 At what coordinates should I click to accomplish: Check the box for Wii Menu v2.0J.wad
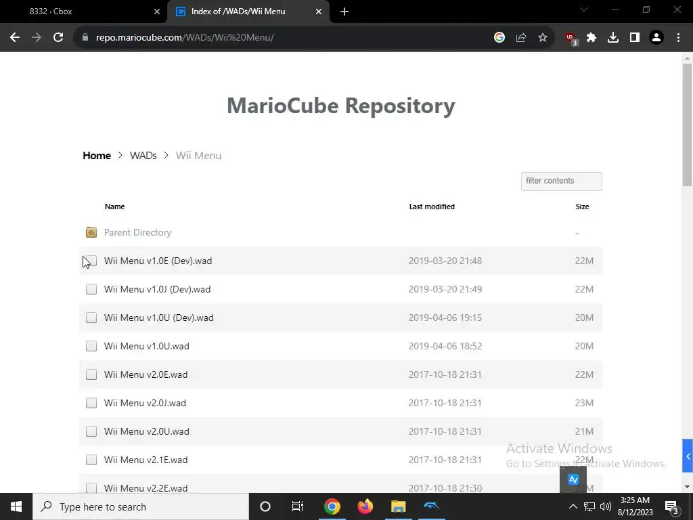point(91,403)
